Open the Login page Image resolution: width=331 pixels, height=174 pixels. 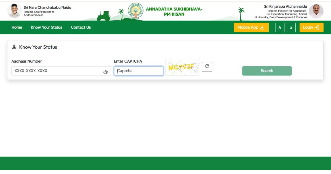coord(311,27)
